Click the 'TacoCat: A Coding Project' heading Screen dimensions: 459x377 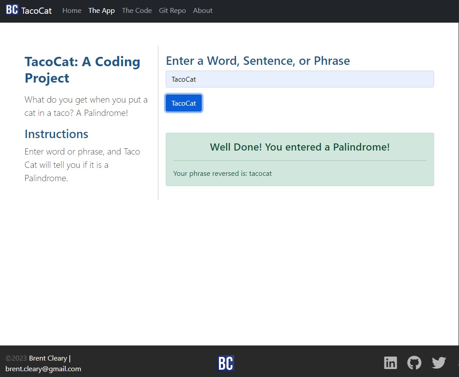coord(82,70)
